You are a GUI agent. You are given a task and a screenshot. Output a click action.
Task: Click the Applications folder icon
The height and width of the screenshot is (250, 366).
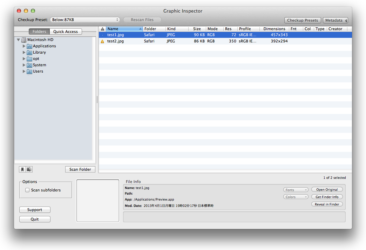coord(29,46)
